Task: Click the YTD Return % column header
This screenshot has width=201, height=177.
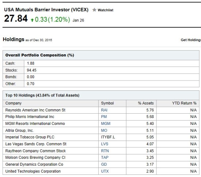Action: [x=184, y=103]
